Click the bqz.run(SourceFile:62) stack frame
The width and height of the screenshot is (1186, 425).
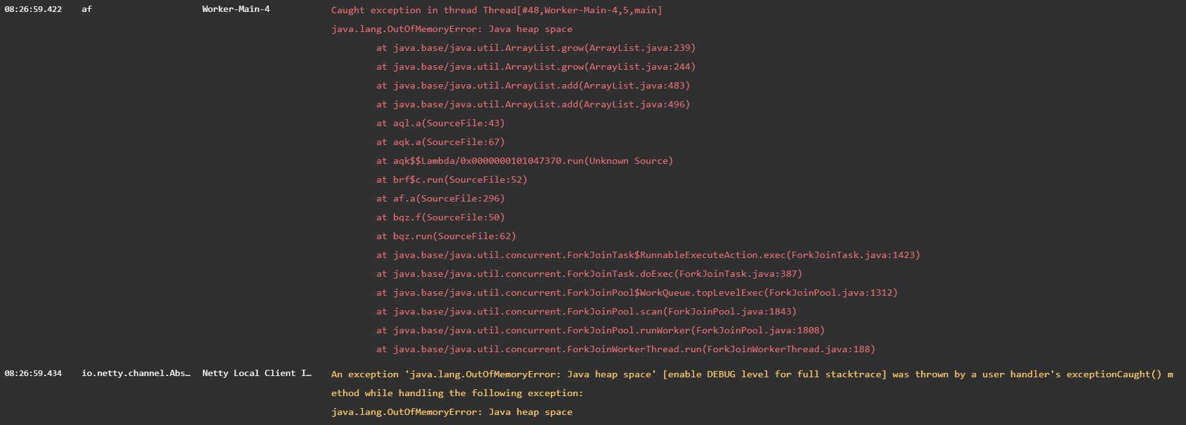(x=446, y=236)
